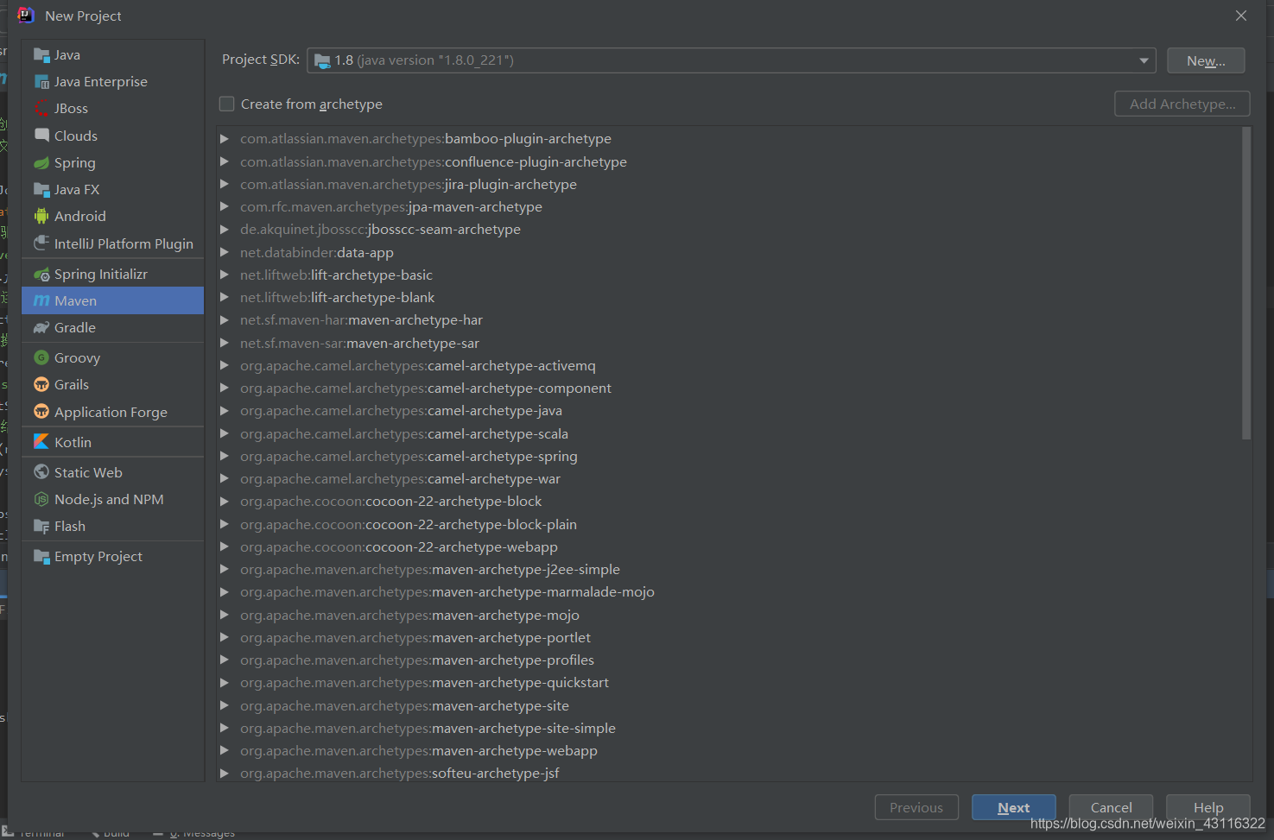
Task: Click the SDK folder icon in combo box
Action: coord(322,60)
